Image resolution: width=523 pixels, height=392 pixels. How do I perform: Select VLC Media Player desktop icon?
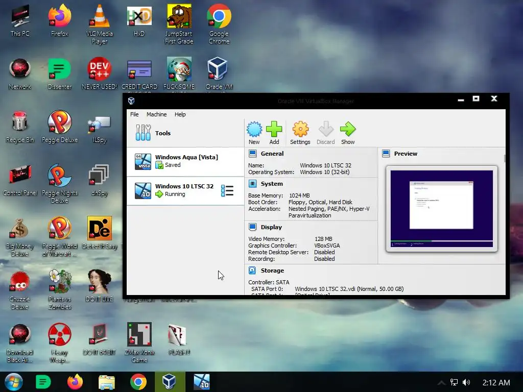pyautogui.click(x=100, y=24)
